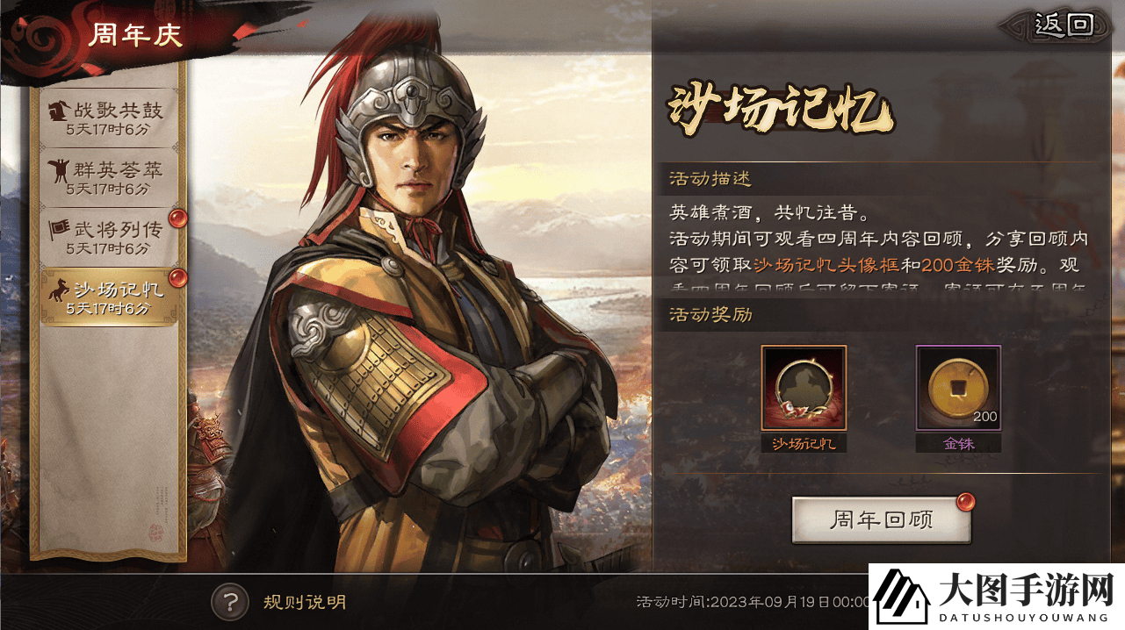Viewport: 1125px width, 630px height.
Task: Click the red badge on 武将列传 tab
Action: (x=177, y=218)
